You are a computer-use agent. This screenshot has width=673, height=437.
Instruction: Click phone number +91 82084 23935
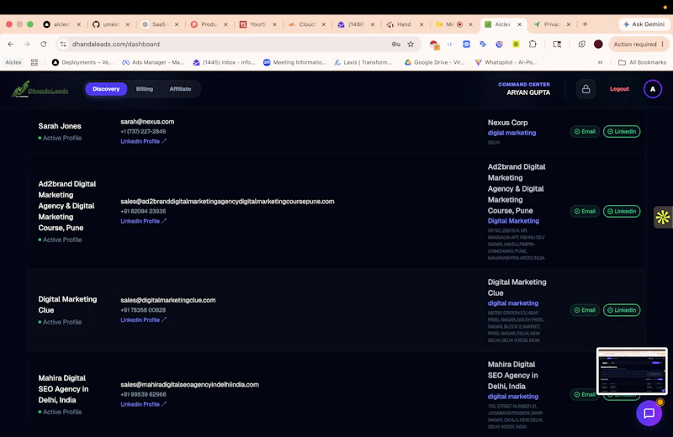[x=143, y=211]
